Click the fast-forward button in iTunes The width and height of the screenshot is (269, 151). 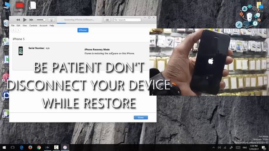tap(31, 20)
